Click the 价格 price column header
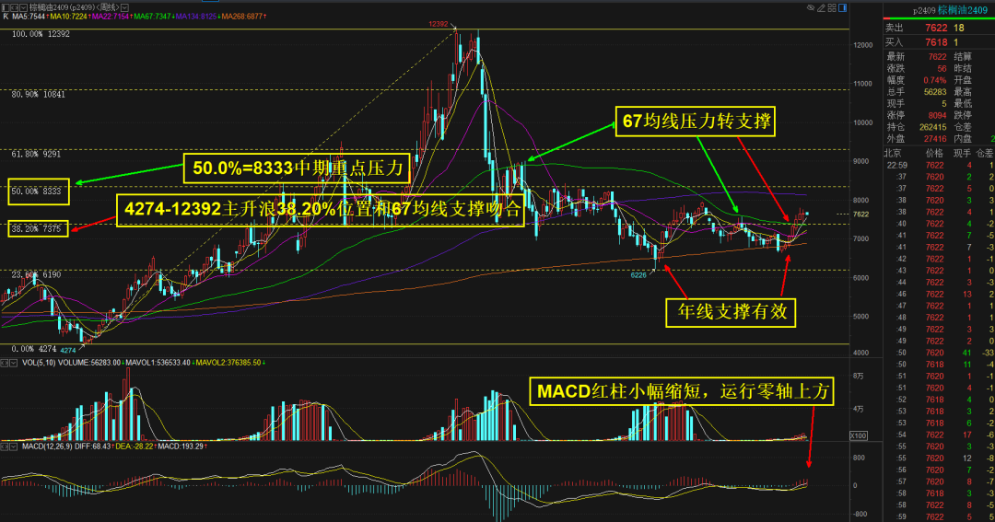This screenshot has height=522, width=995. click(x=934, y=154)
